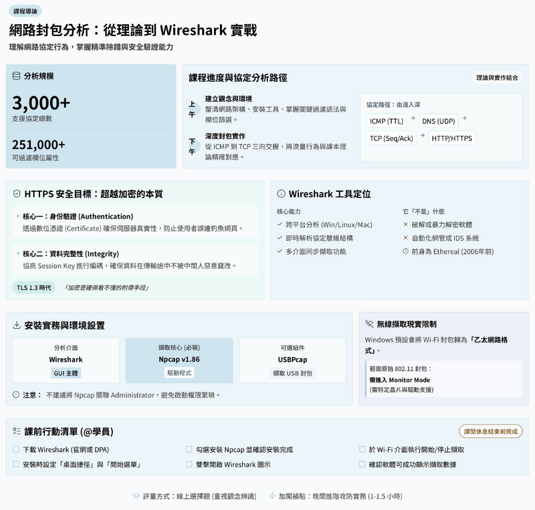The width and height of the screenshot is (535, 510).
Task: Click the 理論與實作結合 badge
Action: (497, 78)
